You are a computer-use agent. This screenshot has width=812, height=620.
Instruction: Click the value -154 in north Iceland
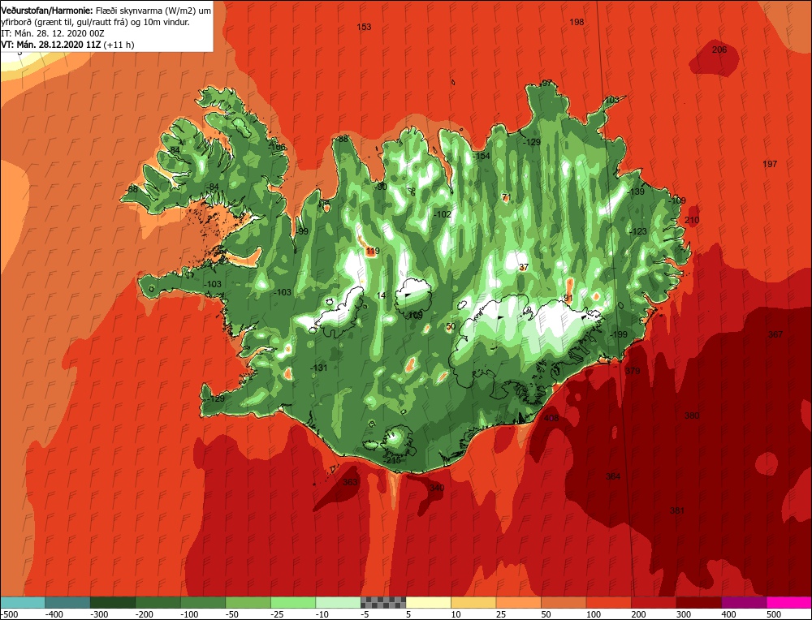481,157
